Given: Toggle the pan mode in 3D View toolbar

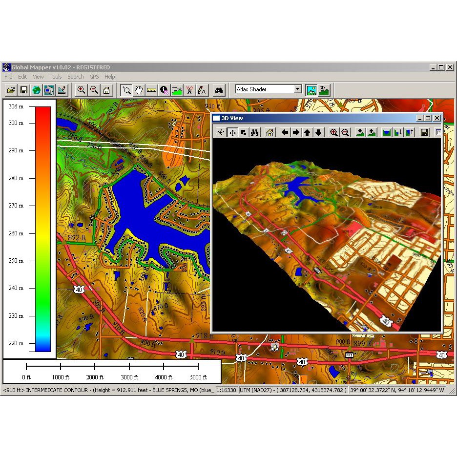Looking at the screenshot, I should point(232,132).
